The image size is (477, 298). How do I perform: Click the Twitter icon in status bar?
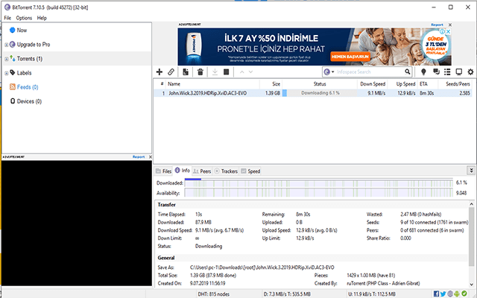click(443, 294)
